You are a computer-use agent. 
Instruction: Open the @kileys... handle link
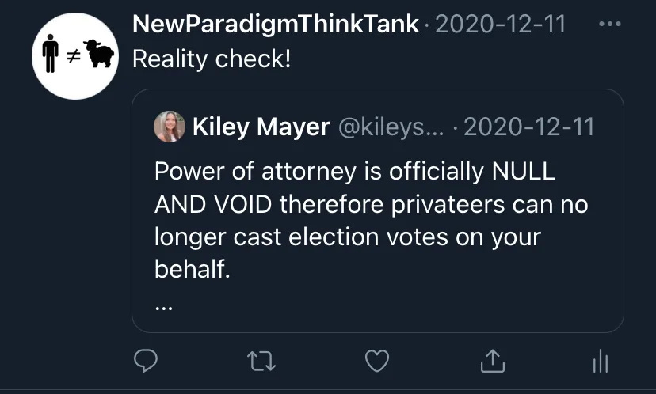tap(391, 127)
